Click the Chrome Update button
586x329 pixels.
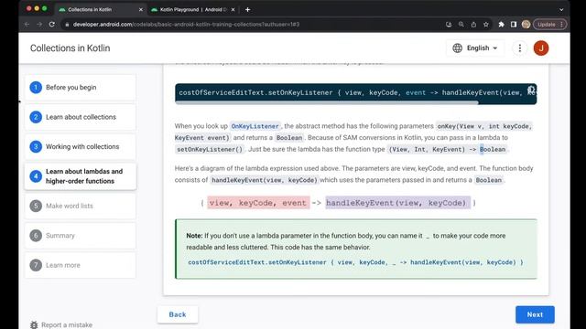pyautogui.click(x=549, y=25)
